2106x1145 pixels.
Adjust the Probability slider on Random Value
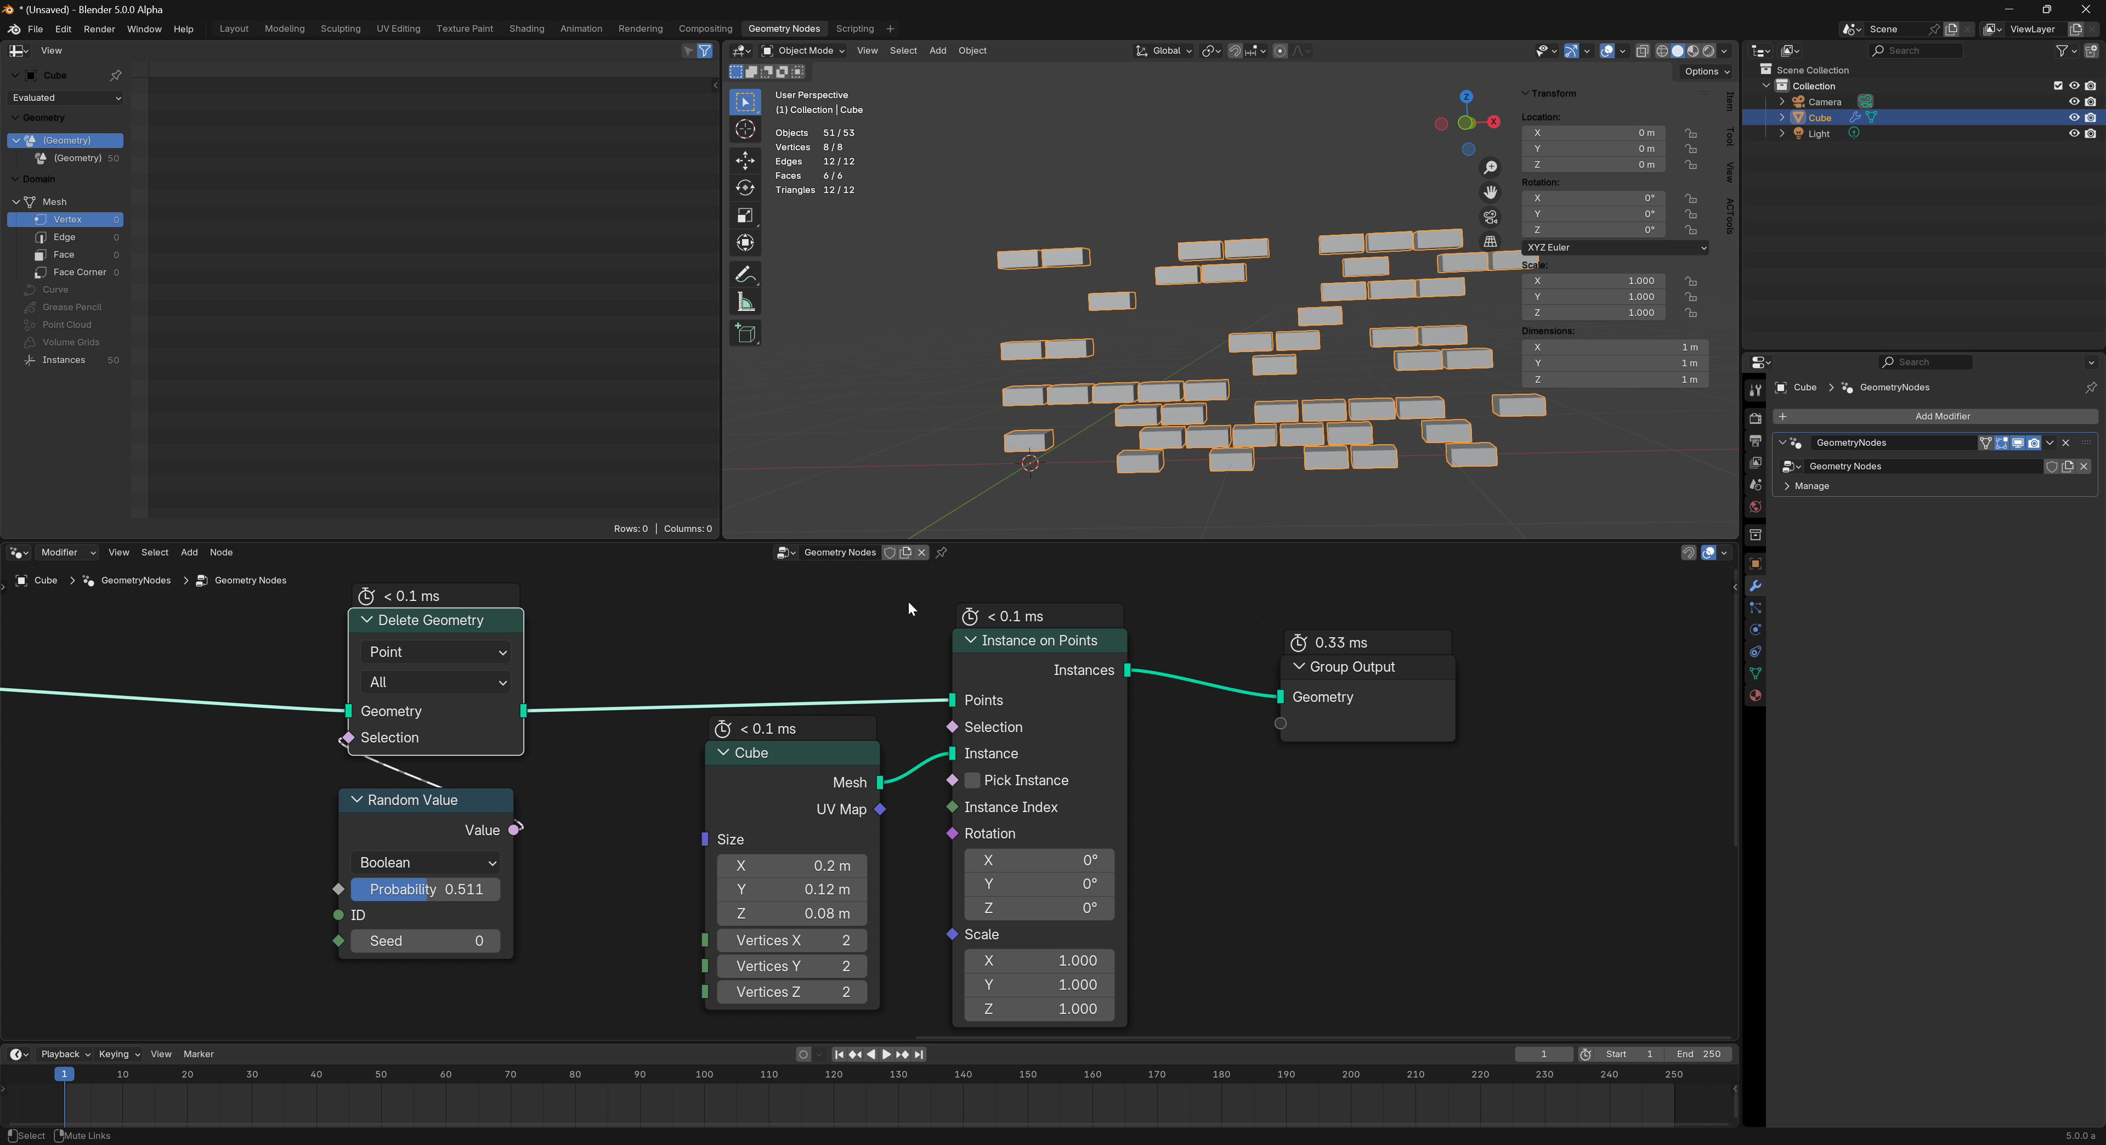(x=426, y=889)
